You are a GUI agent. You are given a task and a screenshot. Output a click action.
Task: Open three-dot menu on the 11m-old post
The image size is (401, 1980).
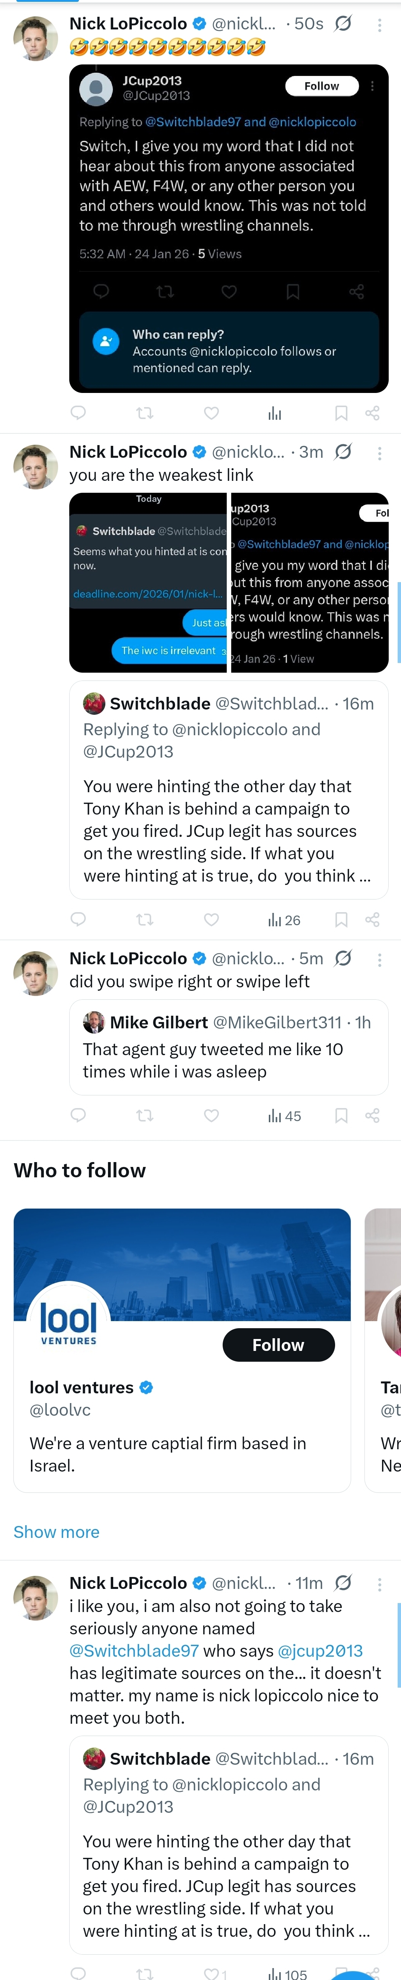[379, 1584]
